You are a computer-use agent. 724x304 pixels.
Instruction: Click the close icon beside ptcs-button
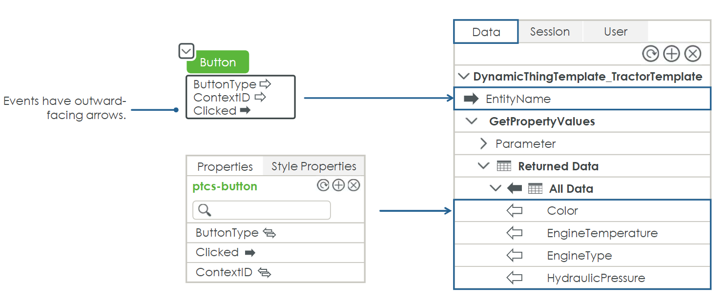point(354,185)
